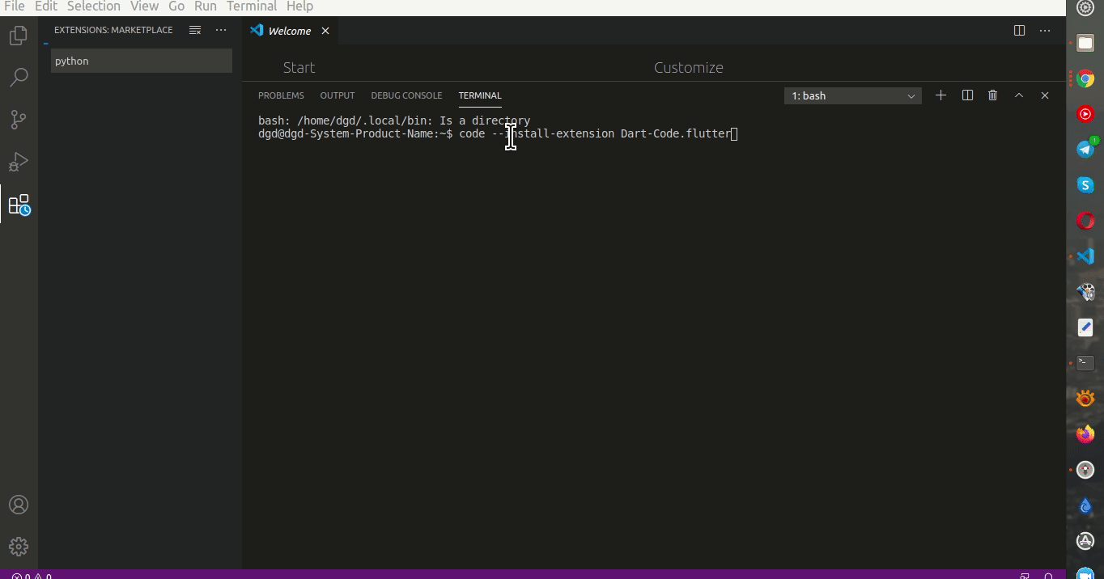
Task: Open the Accounts icon in the activity bar
Action: pyautogui.click(x=18, y=505)
